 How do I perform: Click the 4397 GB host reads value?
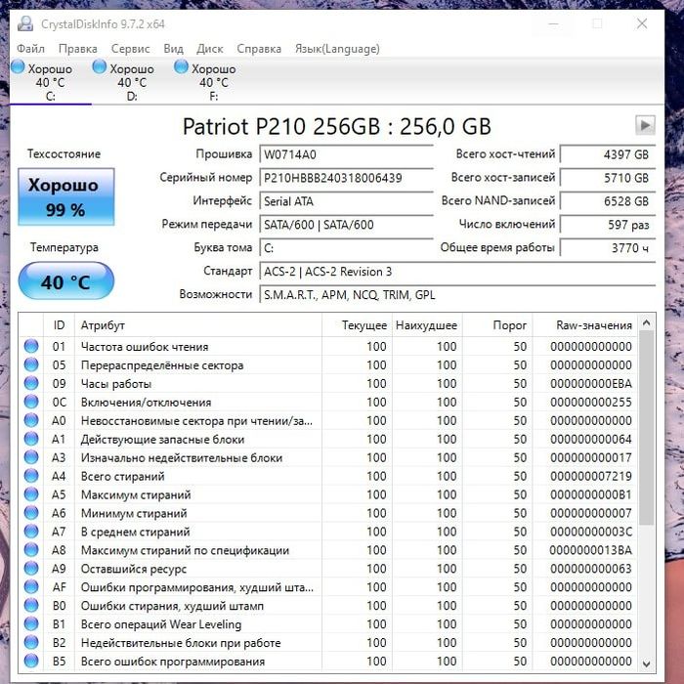coord(608,154)
